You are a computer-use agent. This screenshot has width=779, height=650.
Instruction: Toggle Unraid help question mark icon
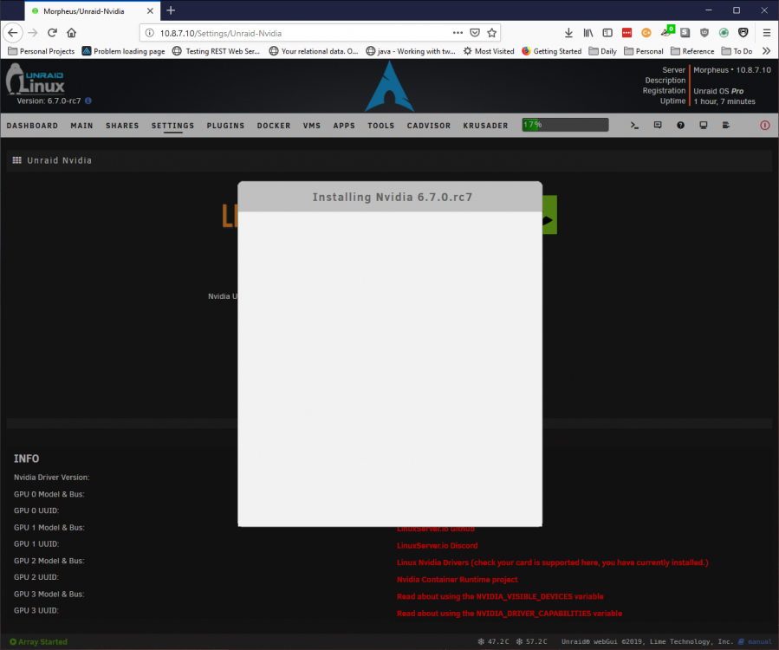tap(680, 125)
